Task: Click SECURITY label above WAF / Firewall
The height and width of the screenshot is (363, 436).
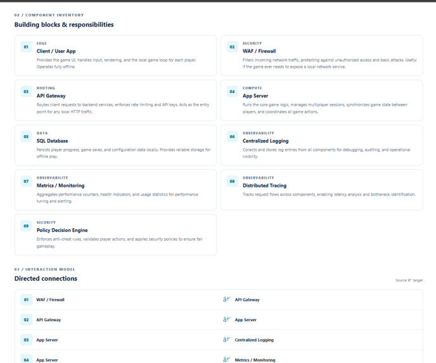Action: (252, 43)
